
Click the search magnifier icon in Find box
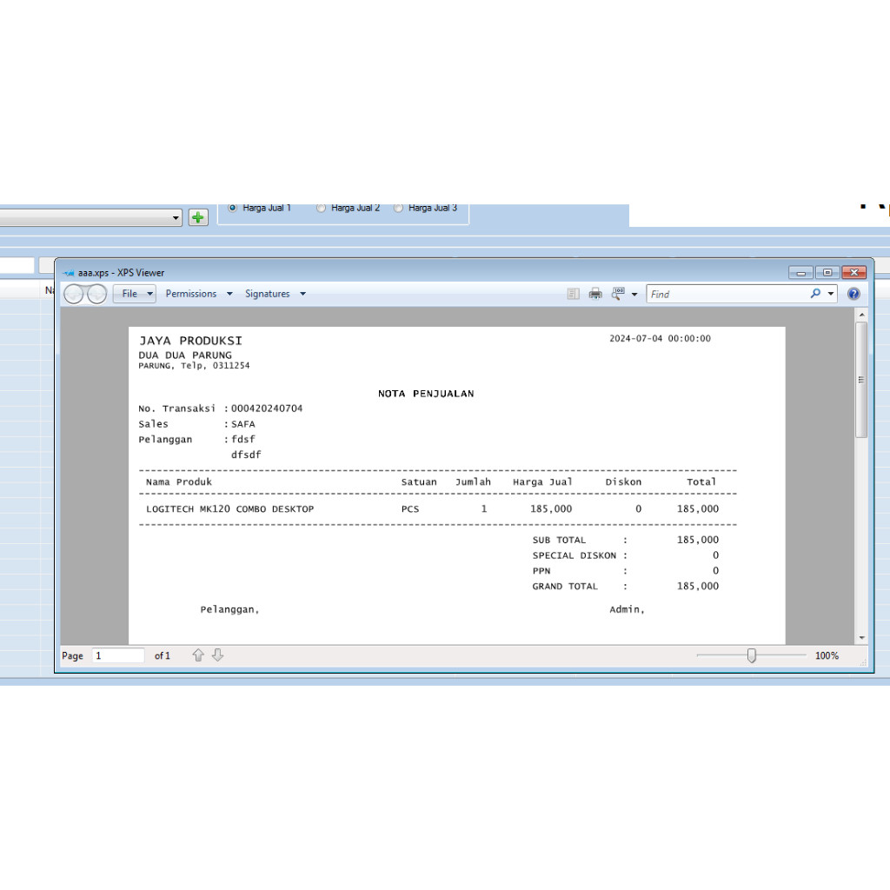tap(814, 294)
